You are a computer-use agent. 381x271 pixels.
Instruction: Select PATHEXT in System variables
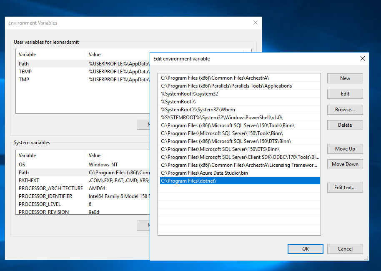tap(28, 181)
